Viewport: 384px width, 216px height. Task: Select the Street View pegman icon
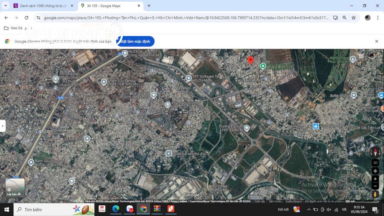point(375,194)
